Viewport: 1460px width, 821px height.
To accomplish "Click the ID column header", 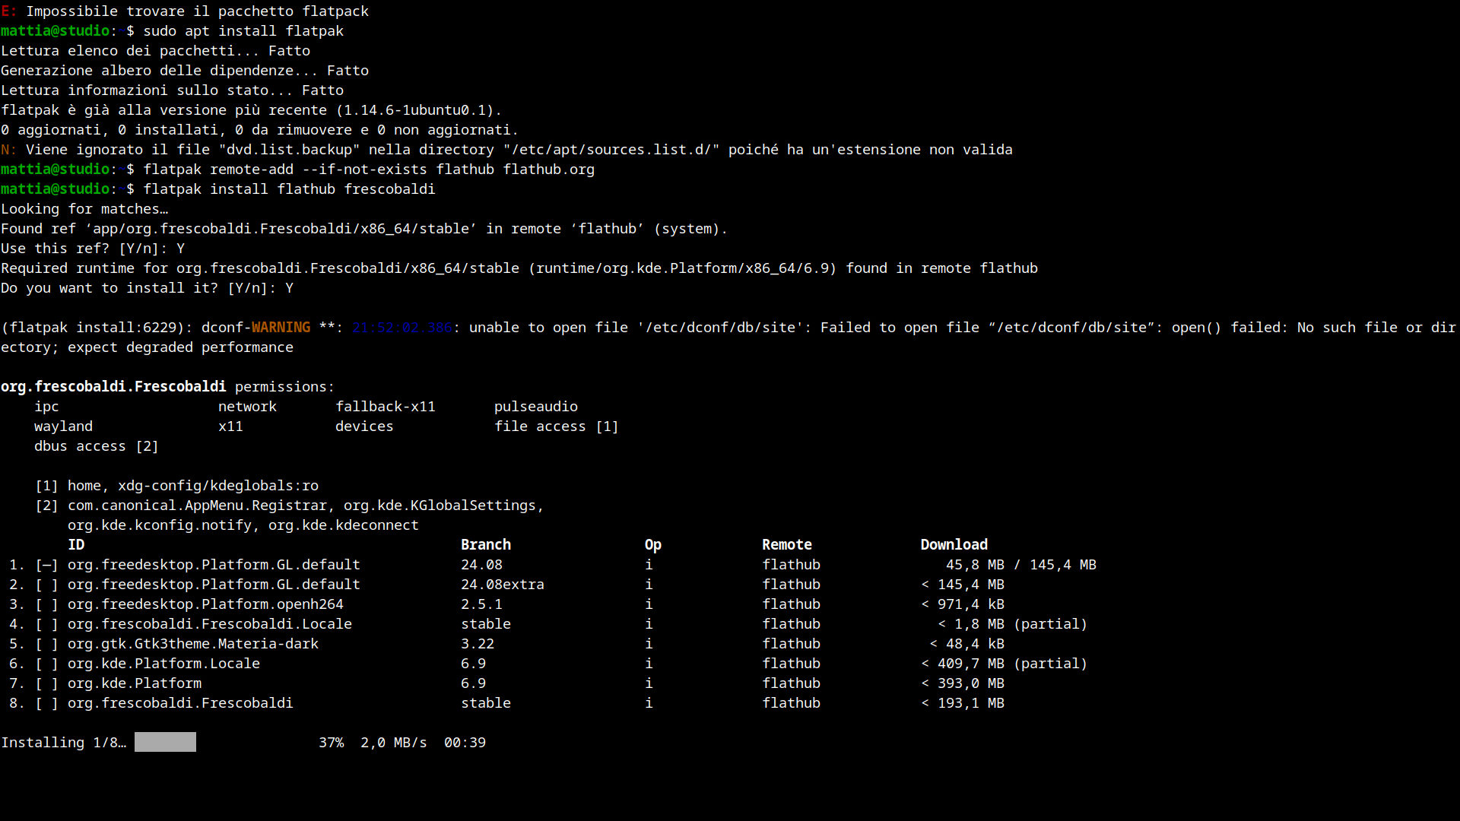I will click(76, 545).
